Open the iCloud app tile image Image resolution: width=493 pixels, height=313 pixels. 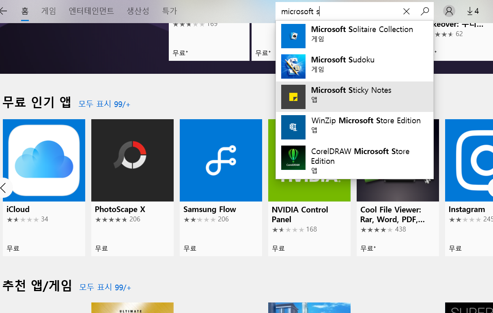[x=44, y=160]
